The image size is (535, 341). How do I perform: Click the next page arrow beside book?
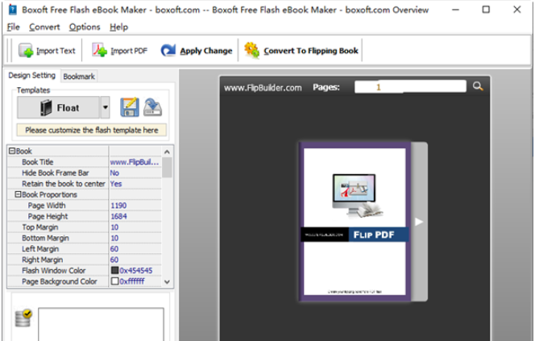click(x=419, y=222)
